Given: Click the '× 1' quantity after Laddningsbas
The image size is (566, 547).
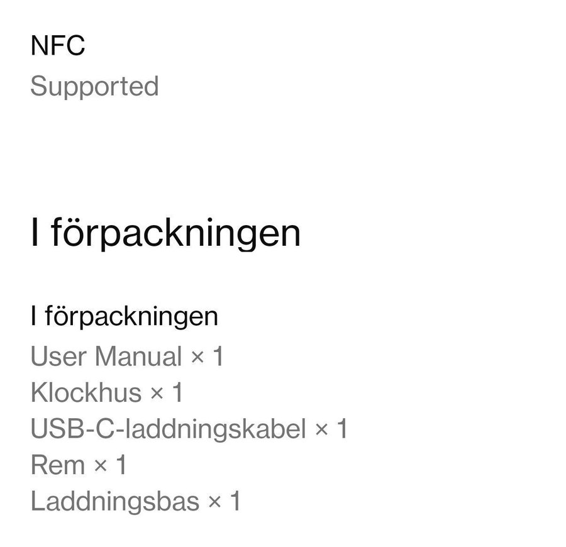Looking at the screenshot, I should click(224, 502).
